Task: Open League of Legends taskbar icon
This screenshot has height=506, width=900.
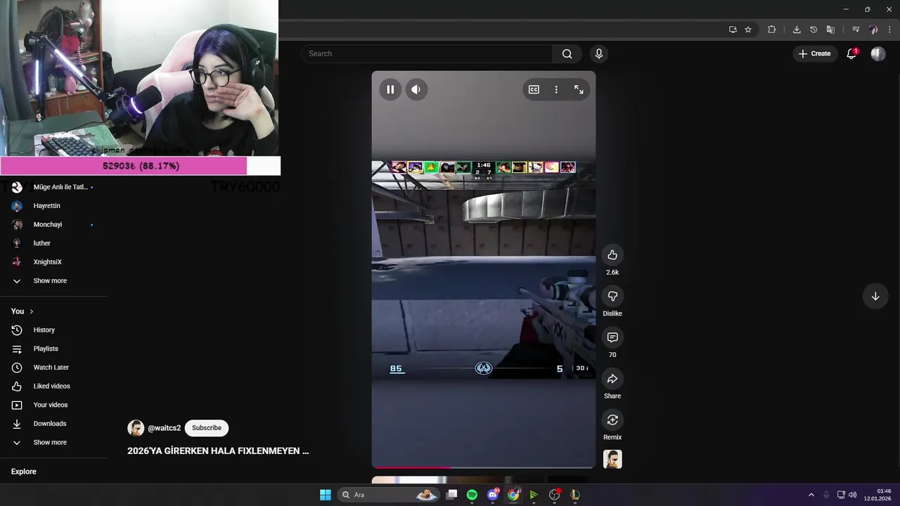Action: click(575, 495)
